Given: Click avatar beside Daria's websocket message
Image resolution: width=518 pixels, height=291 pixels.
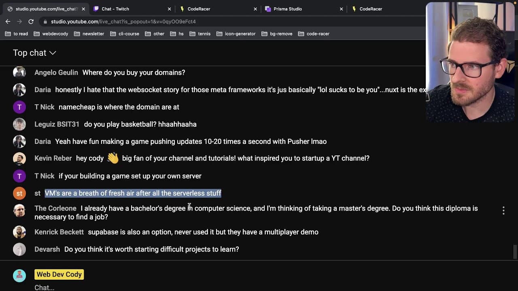Looking at the screenshot, I should (19, 90).
